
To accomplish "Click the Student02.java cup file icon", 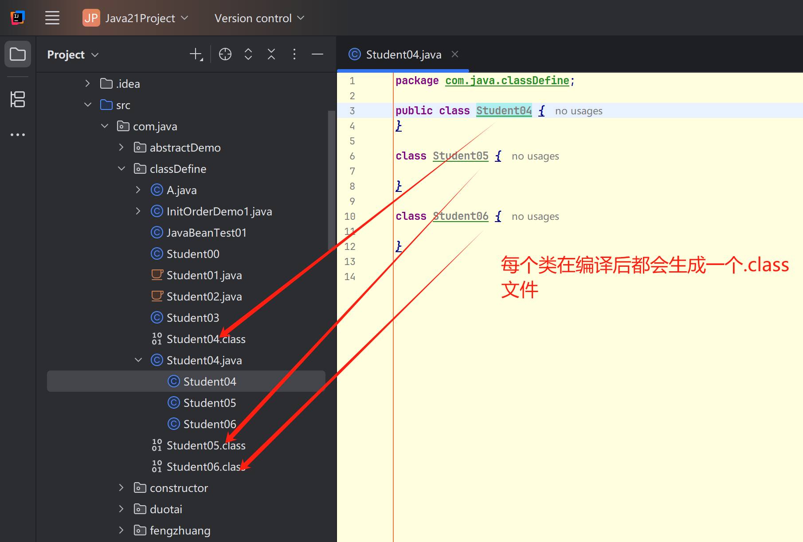I will tap(157, 296).
